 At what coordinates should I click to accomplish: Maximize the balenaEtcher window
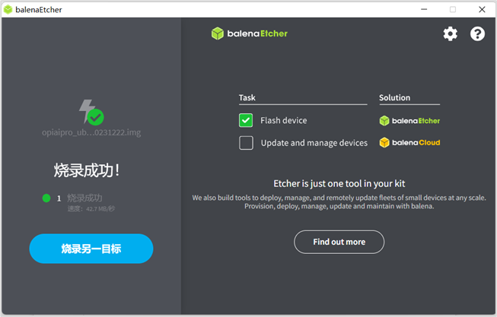pyautogui.click(x=453, y=9)
